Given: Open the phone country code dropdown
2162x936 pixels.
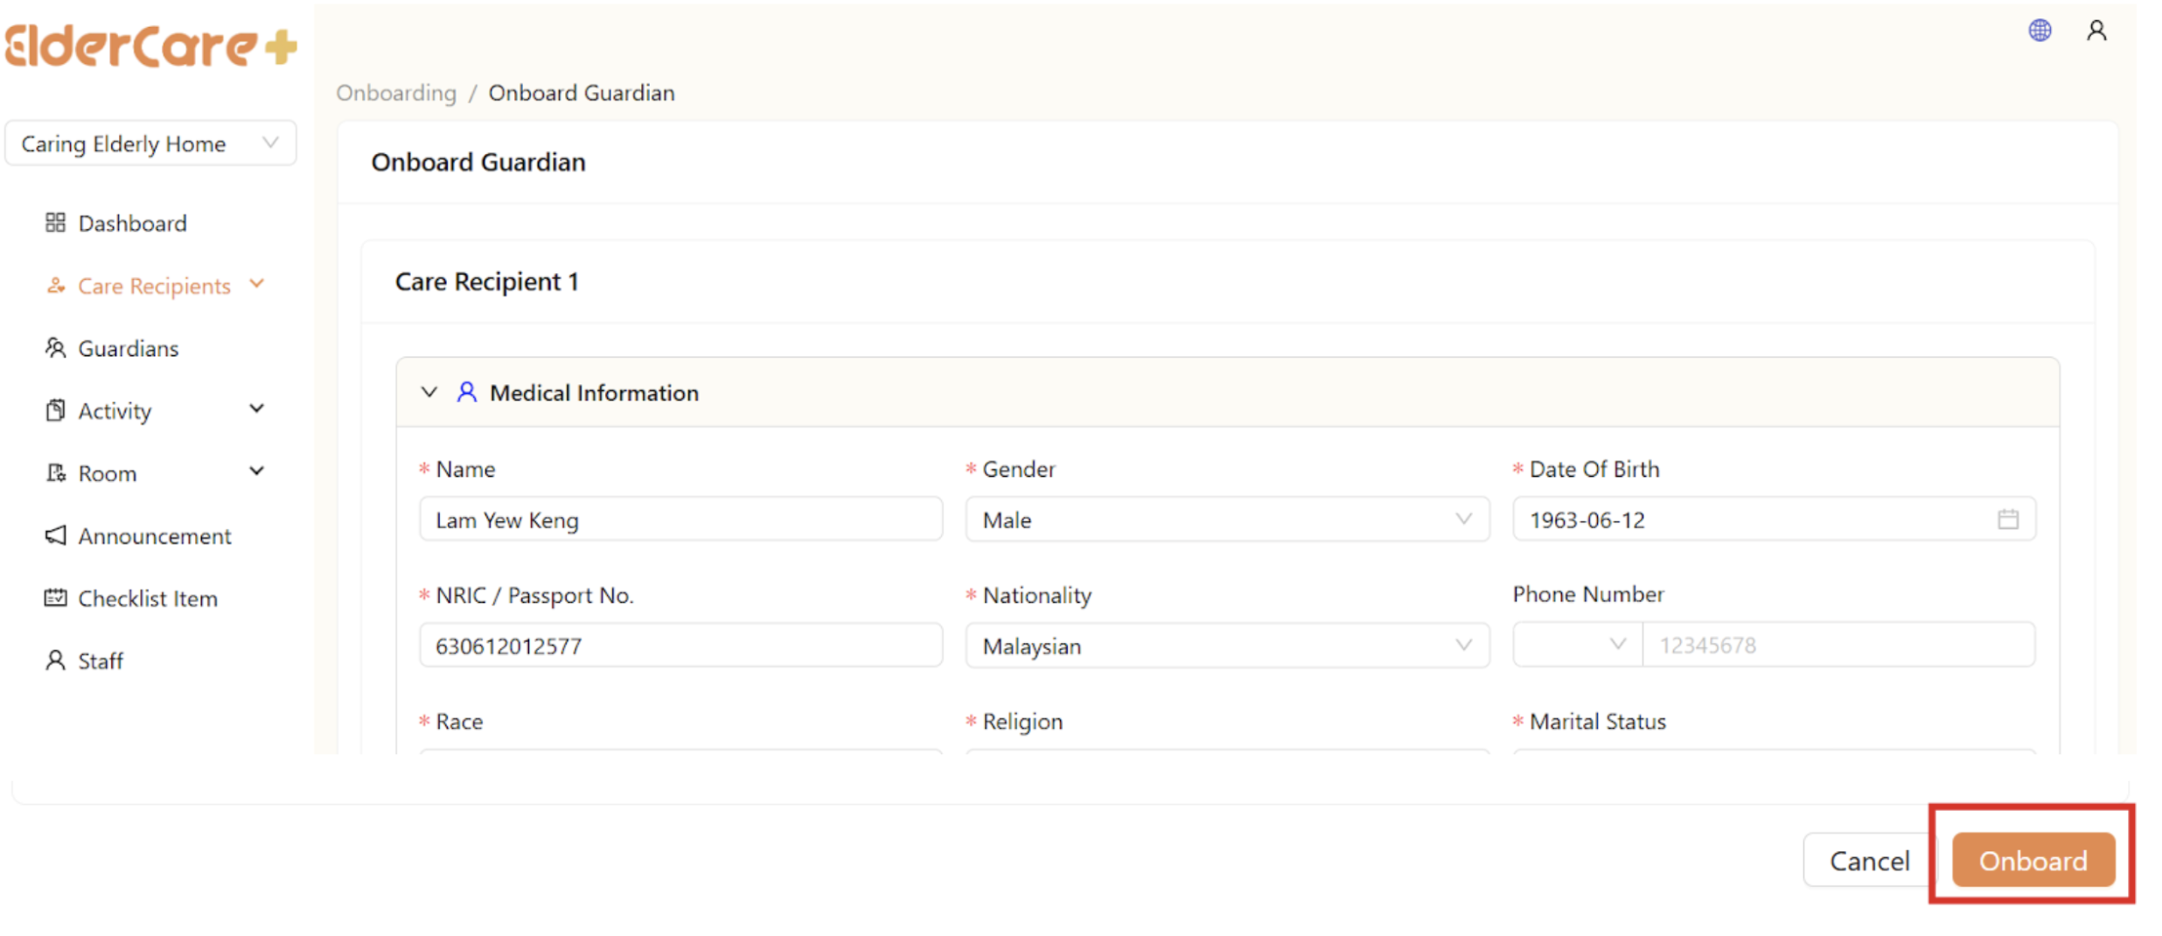Looking at the screenshot, I should [1577, 645].
